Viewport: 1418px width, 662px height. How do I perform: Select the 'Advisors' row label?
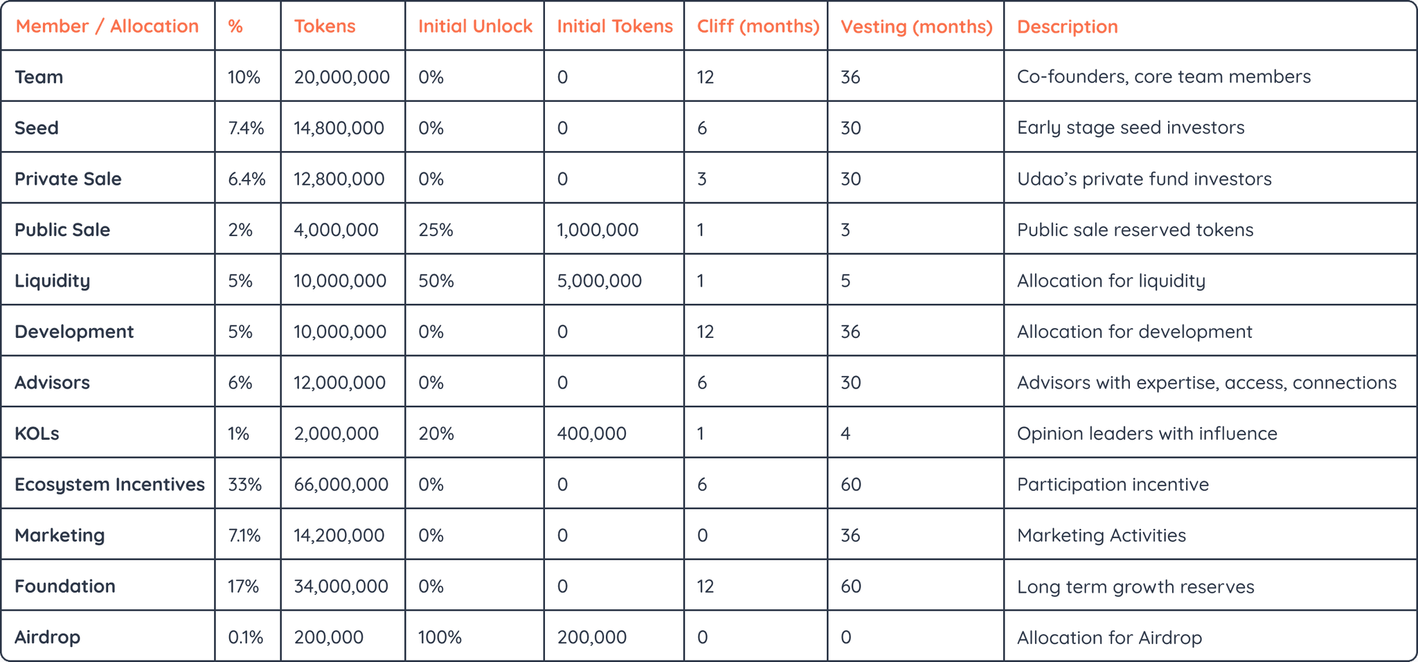(x=52, y=382)
